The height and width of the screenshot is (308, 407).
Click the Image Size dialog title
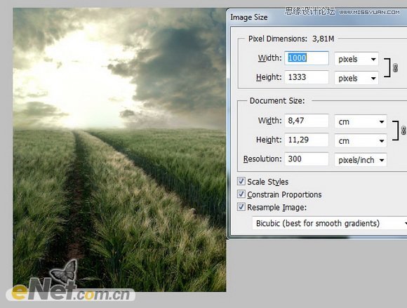point(249,17)
